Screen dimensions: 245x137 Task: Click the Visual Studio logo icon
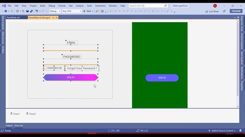click(4, 6)
